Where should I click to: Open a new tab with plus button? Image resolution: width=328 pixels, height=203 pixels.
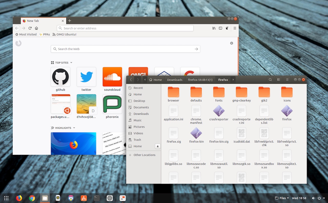pyautogui.click(x=69, y=21)
